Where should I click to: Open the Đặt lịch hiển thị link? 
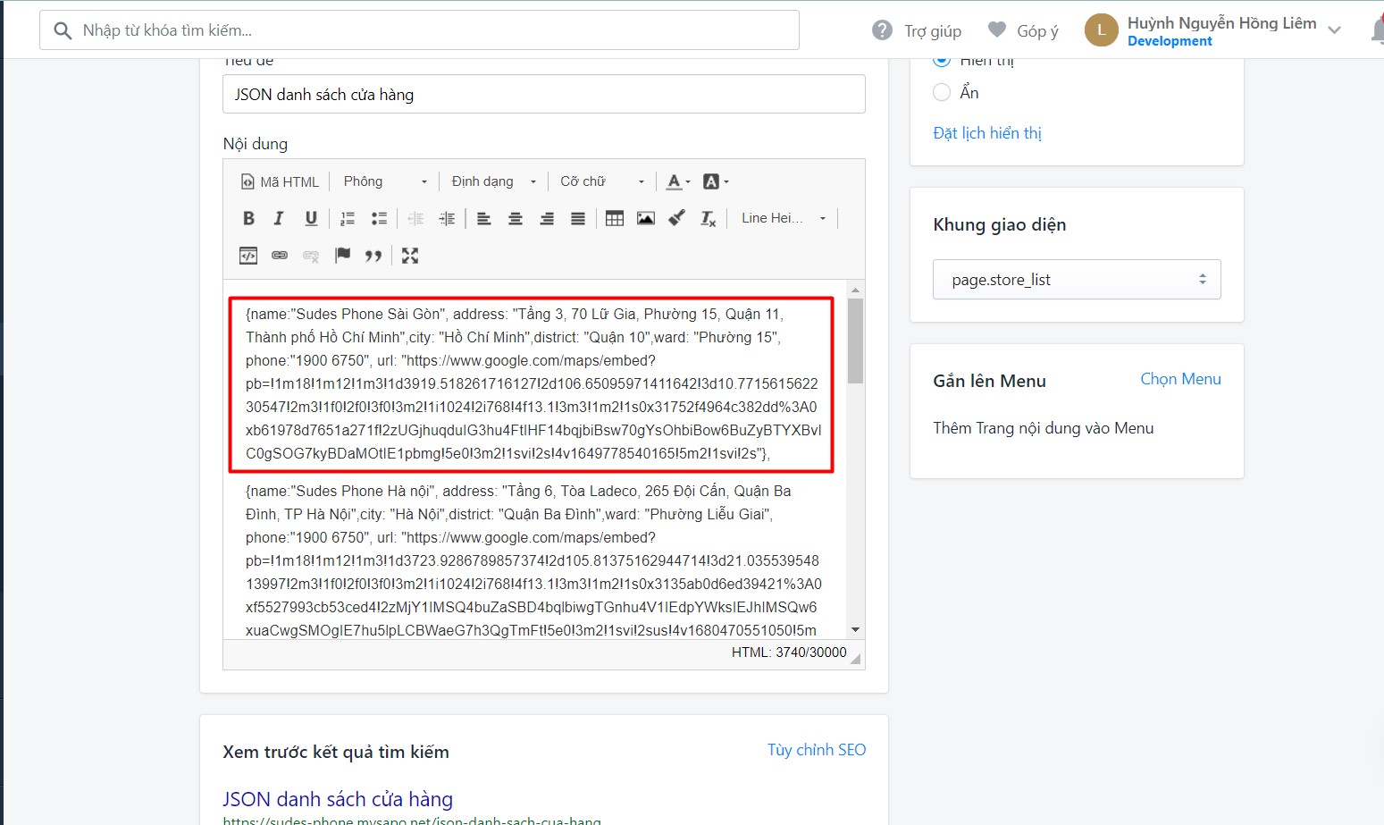(987, 133)
